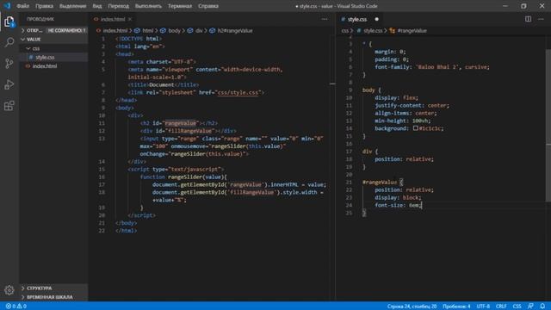Click css breadcrumb in style.css editor

point(344,31)
